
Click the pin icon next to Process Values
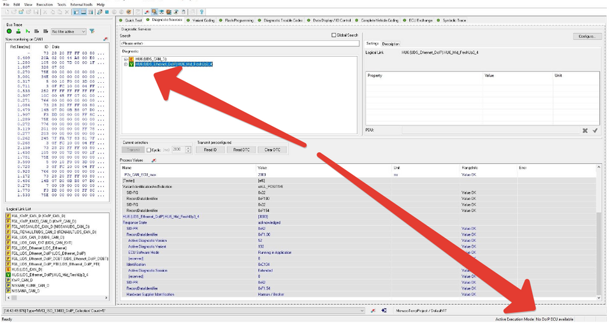(154, 160)
